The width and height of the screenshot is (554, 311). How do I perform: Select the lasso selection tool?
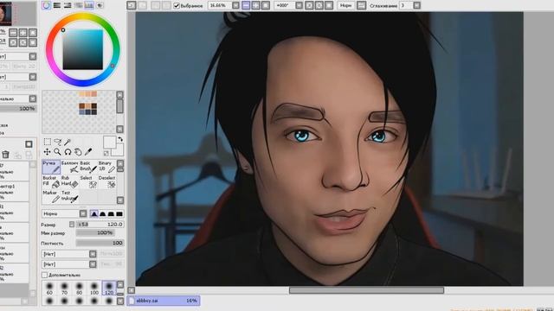(57, 142)
